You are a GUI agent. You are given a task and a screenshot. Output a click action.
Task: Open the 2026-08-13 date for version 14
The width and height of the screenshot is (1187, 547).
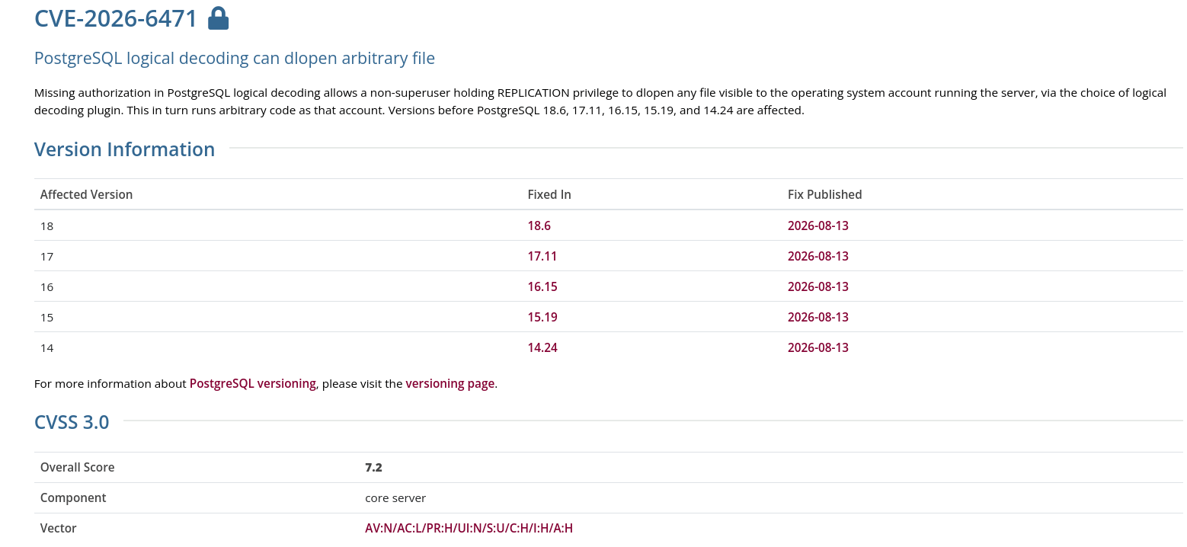pos(817,347)
